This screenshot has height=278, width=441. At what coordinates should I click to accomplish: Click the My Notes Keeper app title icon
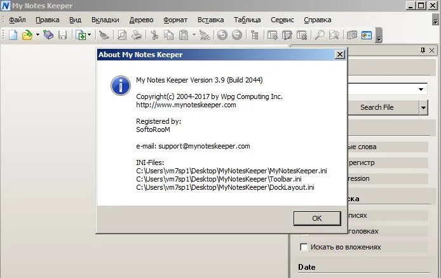click(6, 6)
